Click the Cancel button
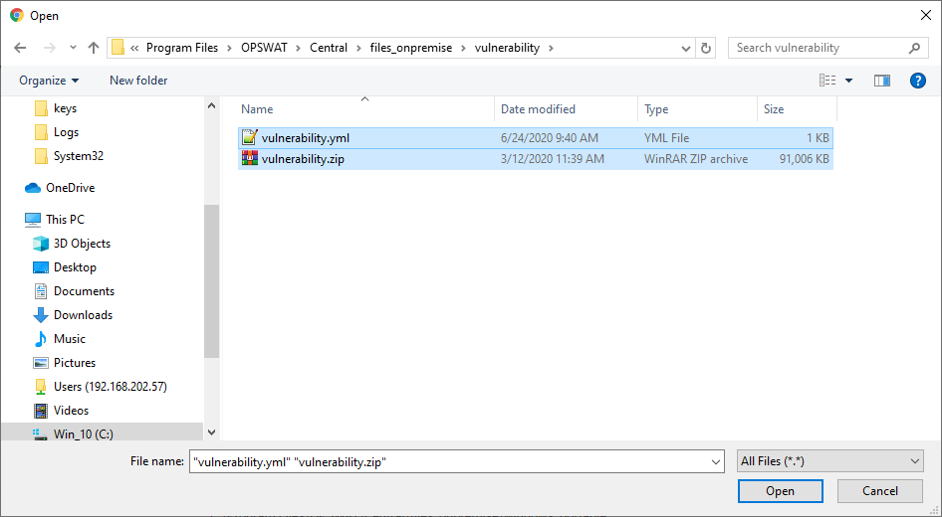Viewport: 942px width, 517px height. [880, 491]
